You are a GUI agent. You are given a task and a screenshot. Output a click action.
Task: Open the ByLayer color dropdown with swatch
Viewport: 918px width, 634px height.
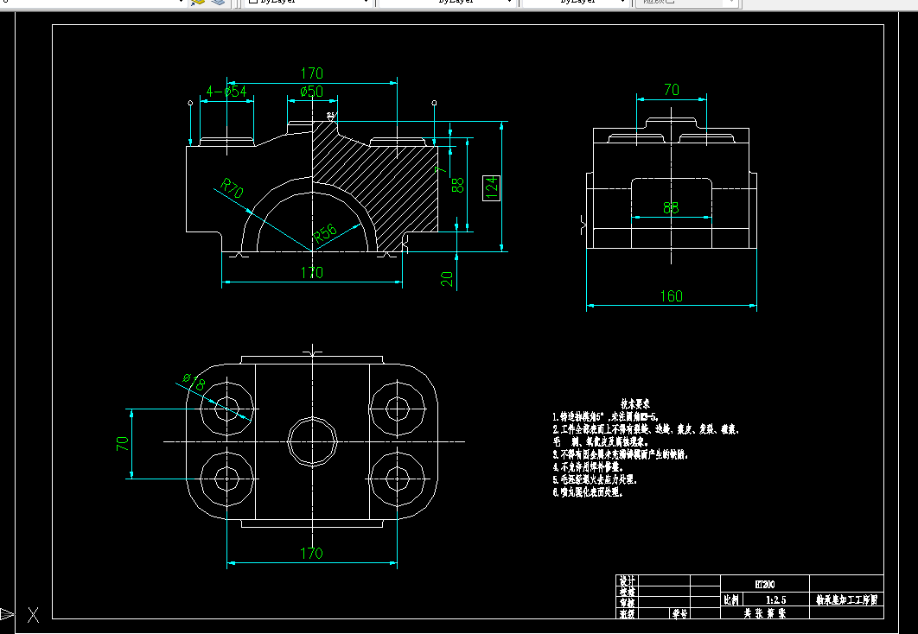pyautogui.click(x=308, y=2)
